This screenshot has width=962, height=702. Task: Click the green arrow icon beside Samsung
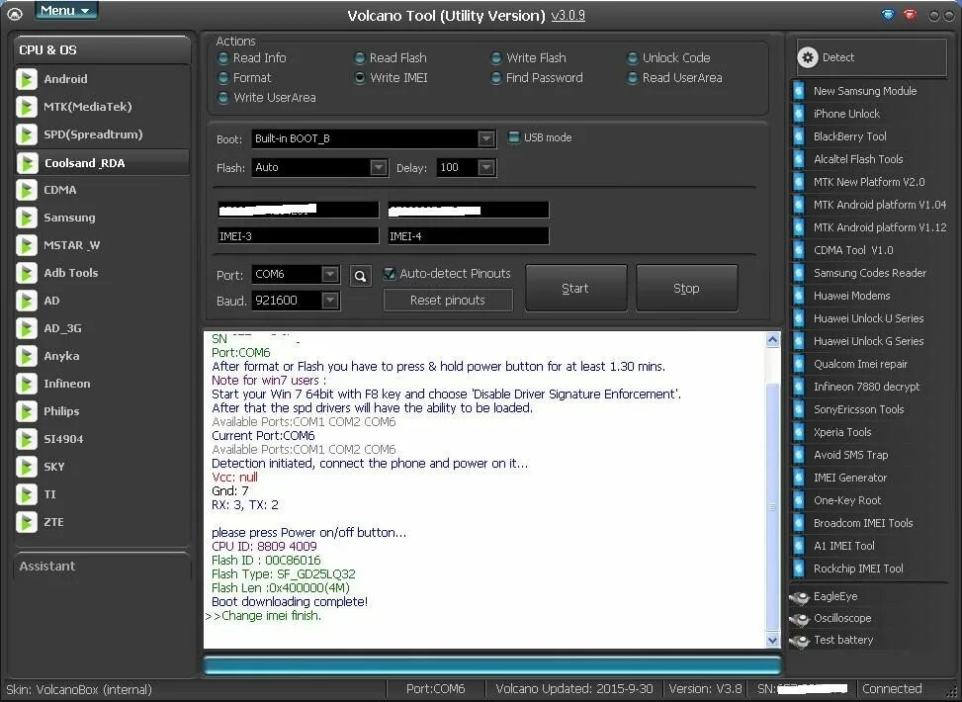27,218
